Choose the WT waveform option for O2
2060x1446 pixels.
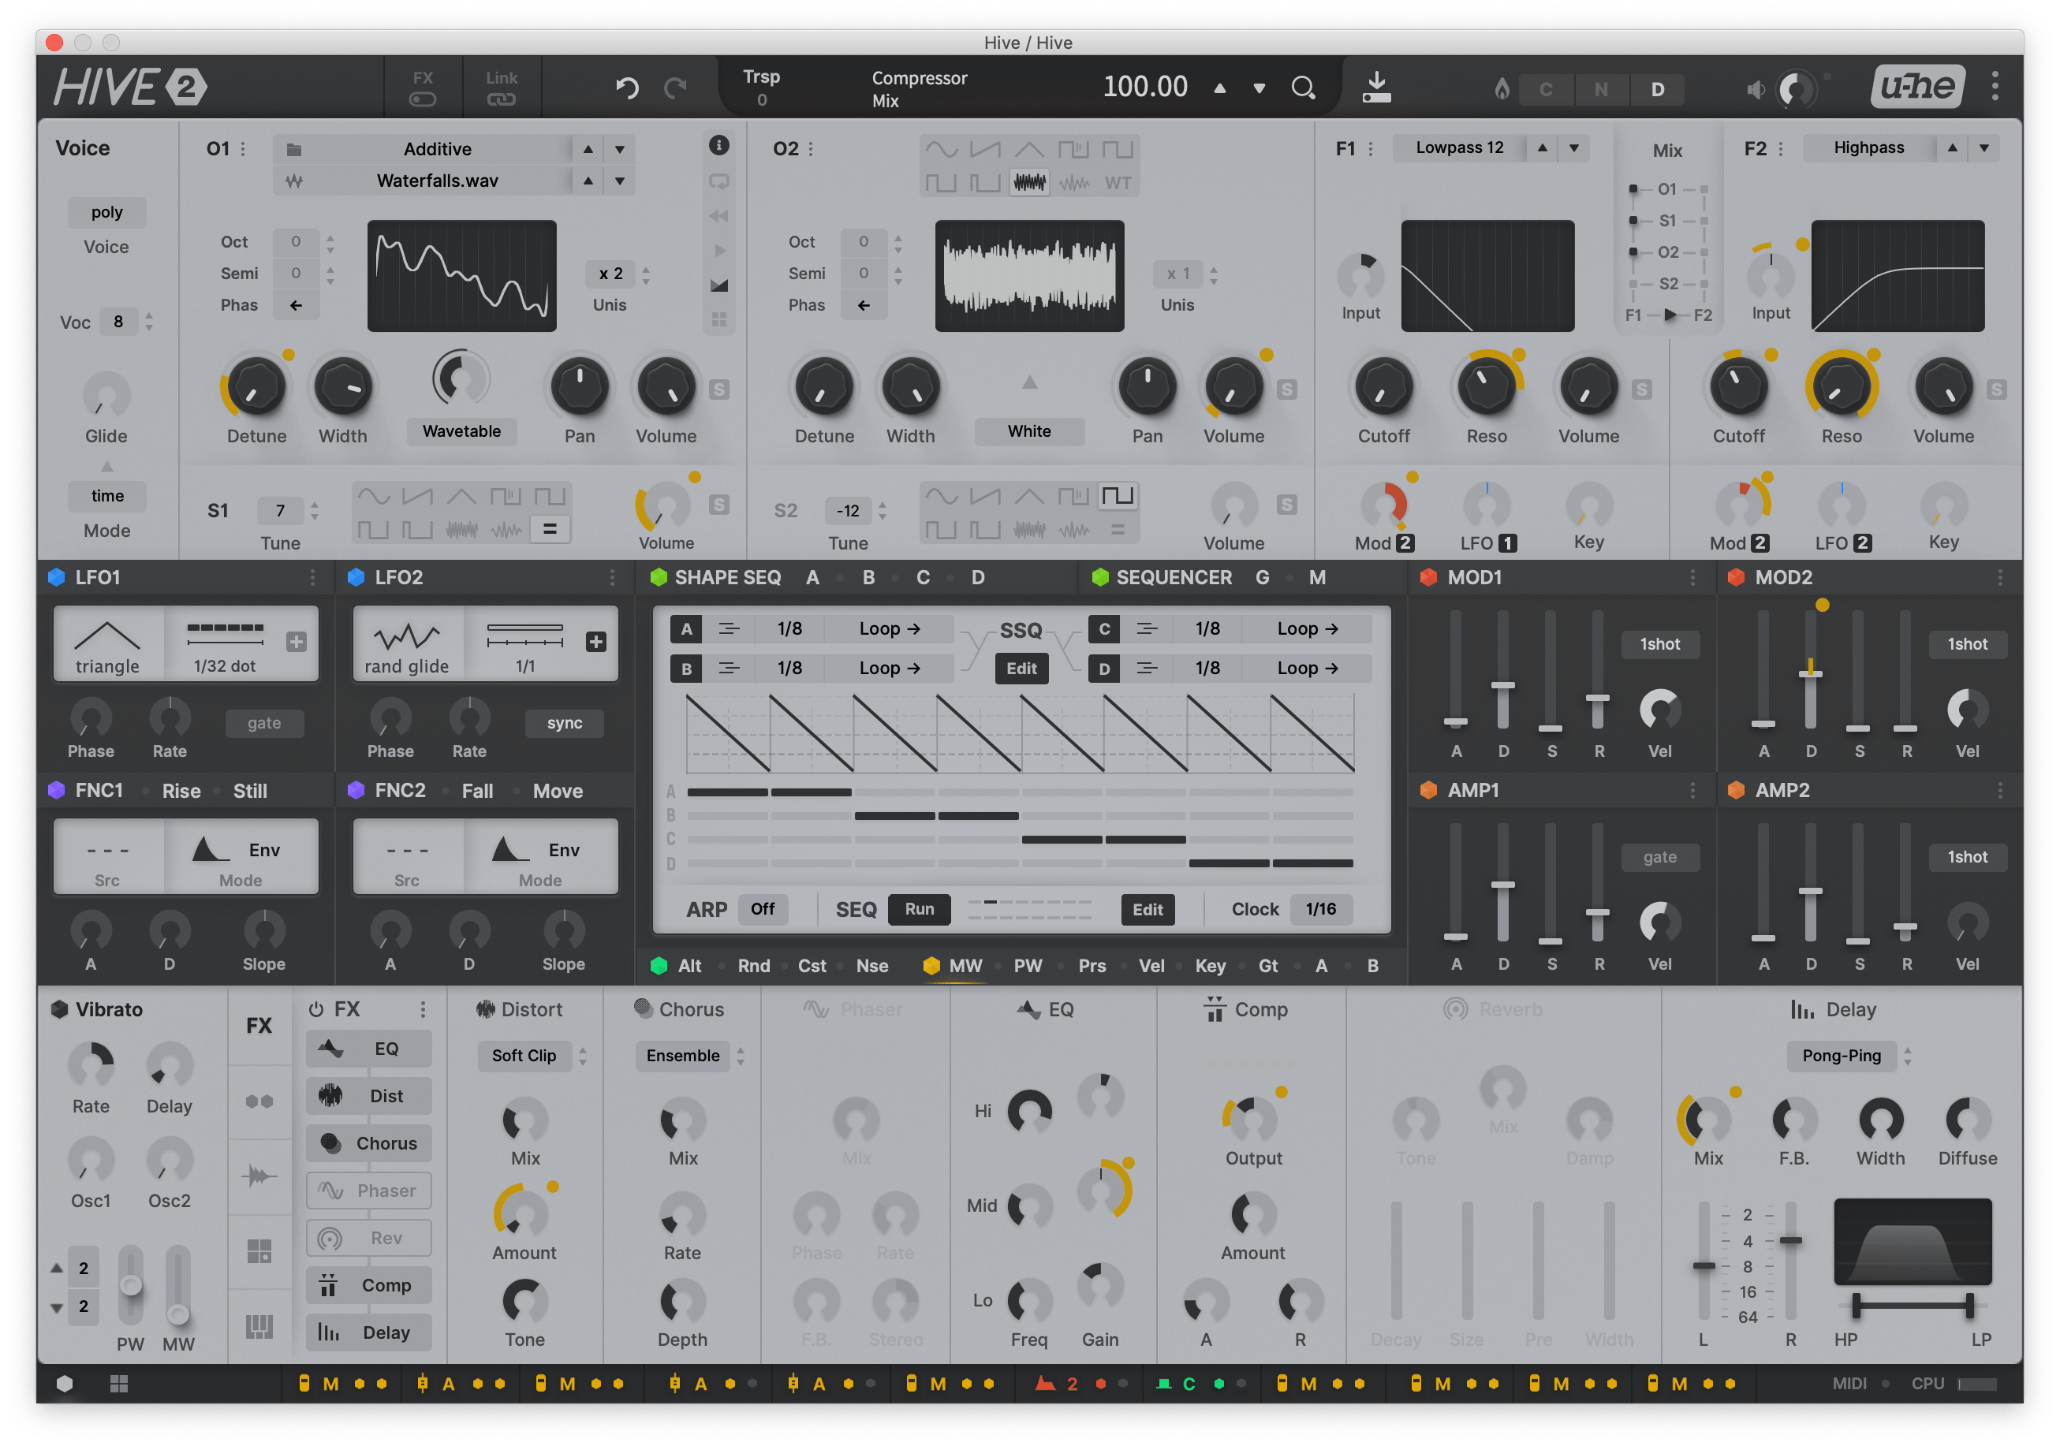(1117, 183)
